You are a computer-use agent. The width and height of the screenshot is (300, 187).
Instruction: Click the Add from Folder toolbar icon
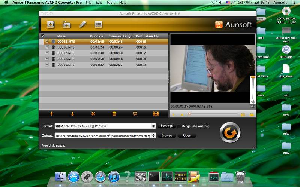(x=67, y=25)
